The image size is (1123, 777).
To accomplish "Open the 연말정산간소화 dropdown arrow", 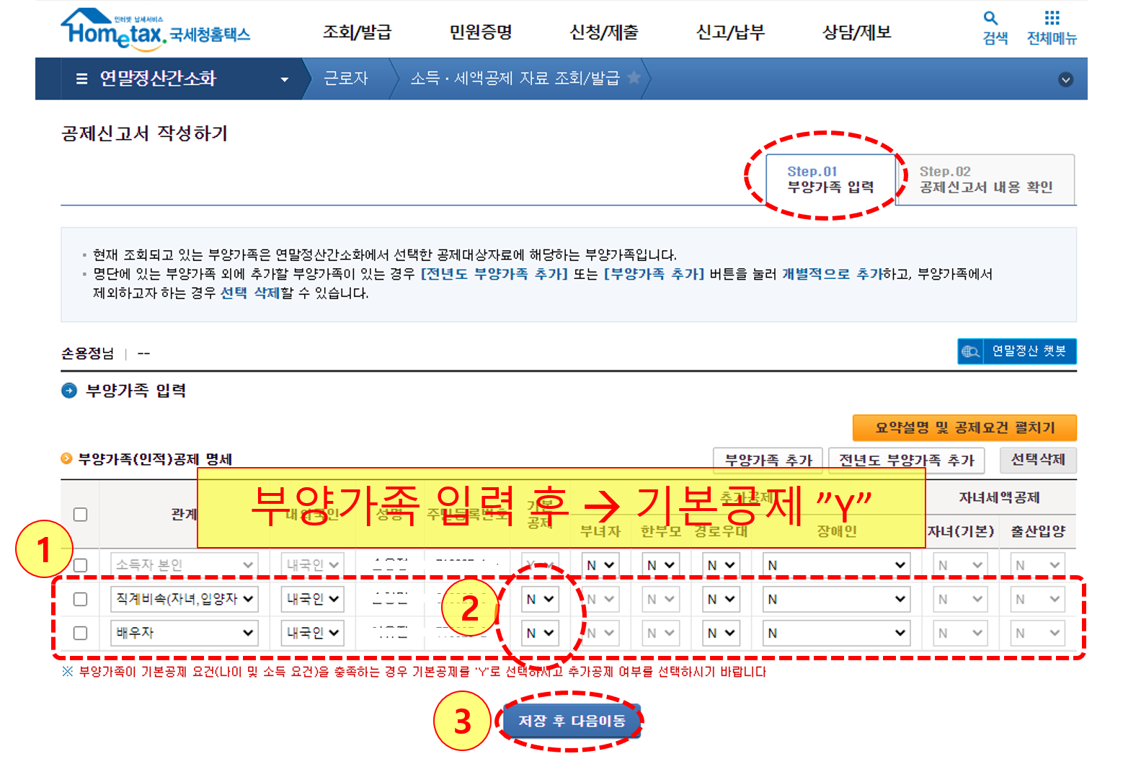I will [285, 79].
